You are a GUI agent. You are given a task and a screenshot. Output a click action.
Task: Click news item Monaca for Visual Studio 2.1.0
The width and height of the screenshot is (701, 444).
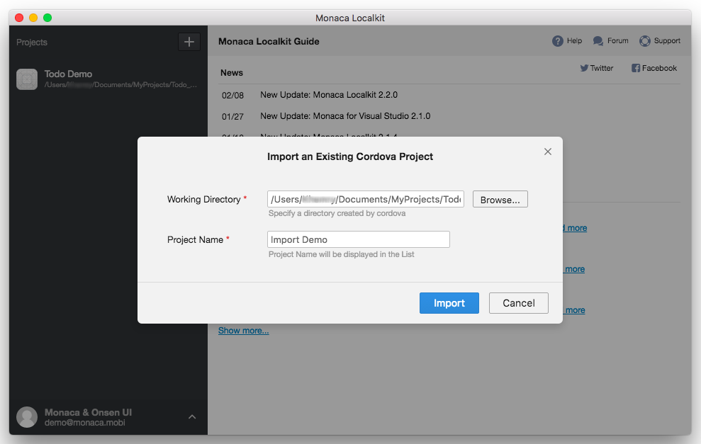point(345,116)
